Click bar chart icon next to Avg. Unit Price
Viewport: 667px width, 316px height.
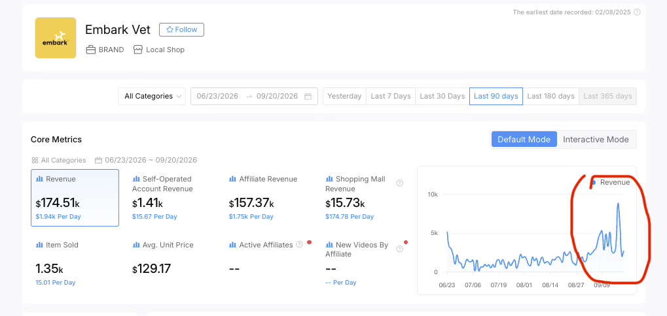coord(136,245)
